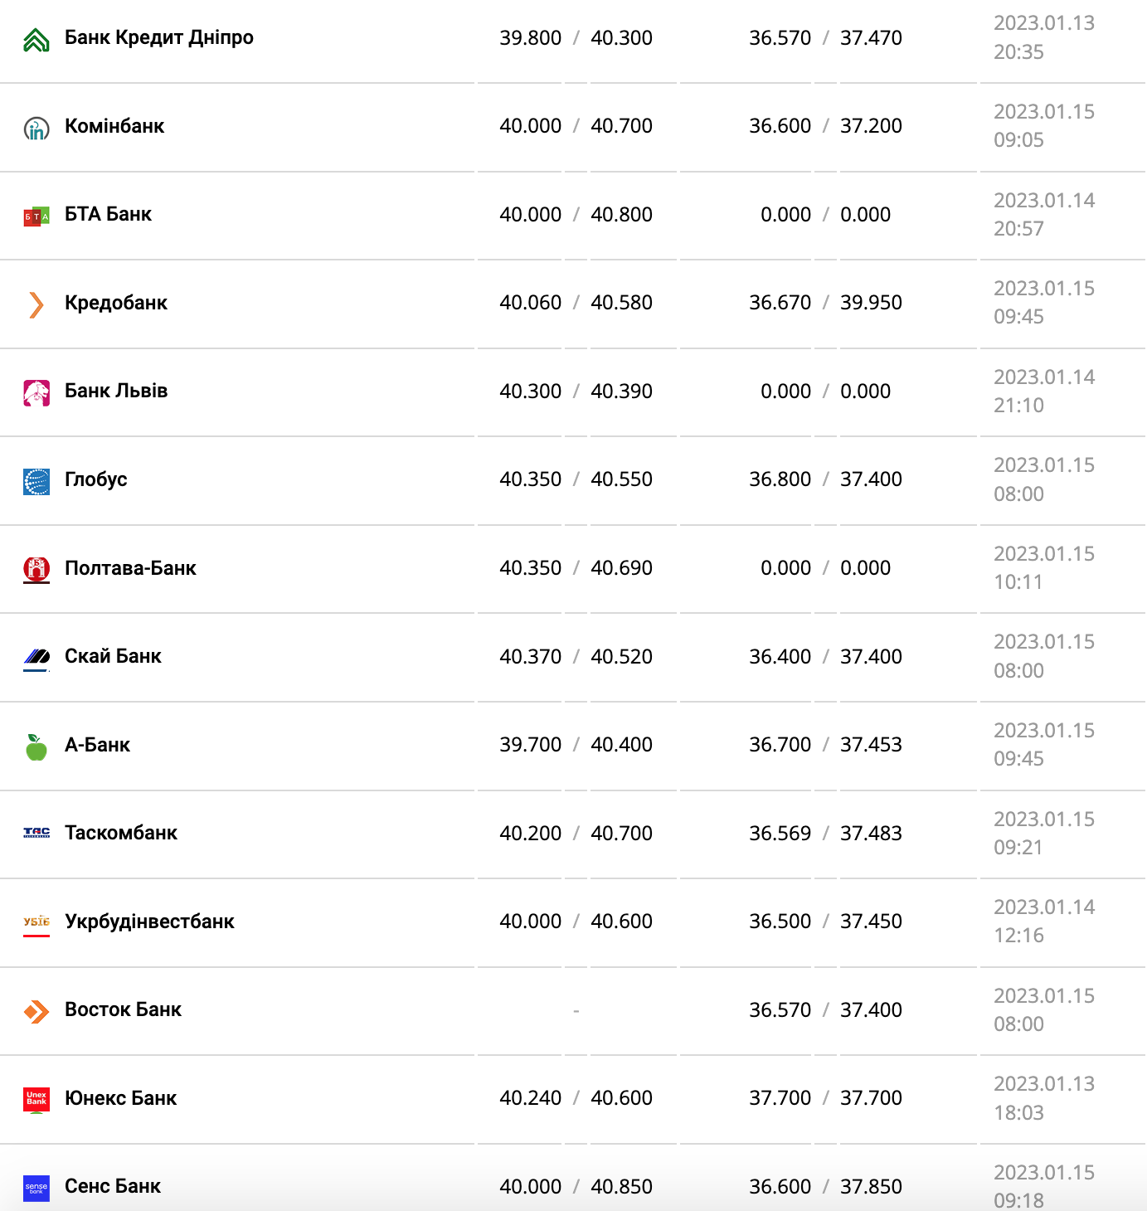Image resolution: width=1147 pixels, height=1211 pixels.
Task: Open the Укрбудінвестбанк bank link
Action: (x=149, y=922)
